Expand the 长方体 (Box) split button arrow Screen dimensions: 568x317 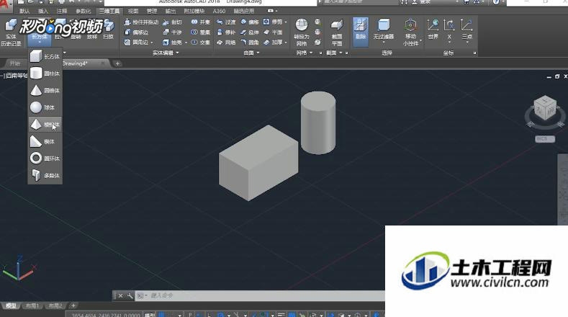39,43
